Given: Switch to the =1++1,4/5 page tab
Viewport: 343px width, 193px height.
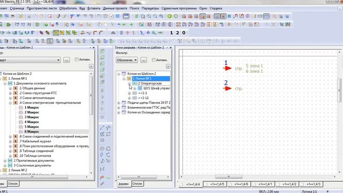Looking at the screenshot, I should (x=215, y=184).
